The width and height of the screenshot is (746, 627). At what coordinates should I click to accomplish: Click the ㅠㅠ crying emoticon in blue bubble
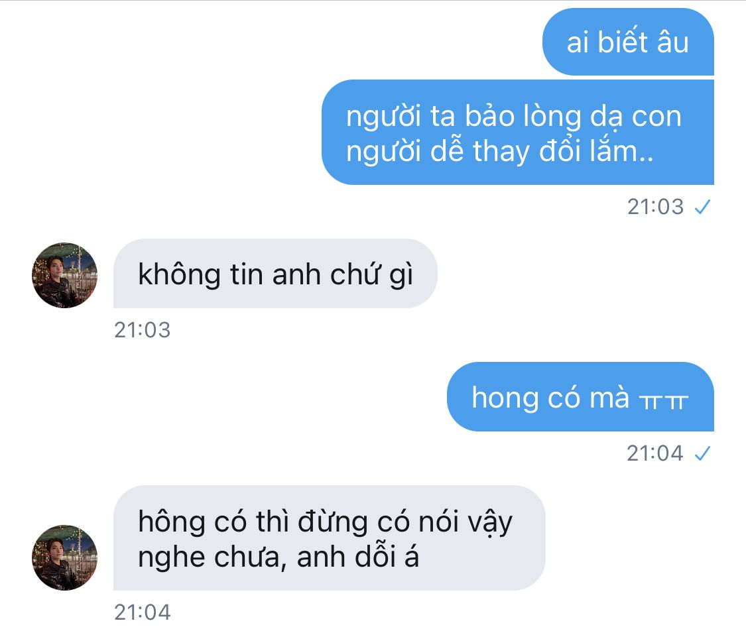pos(664,402)
